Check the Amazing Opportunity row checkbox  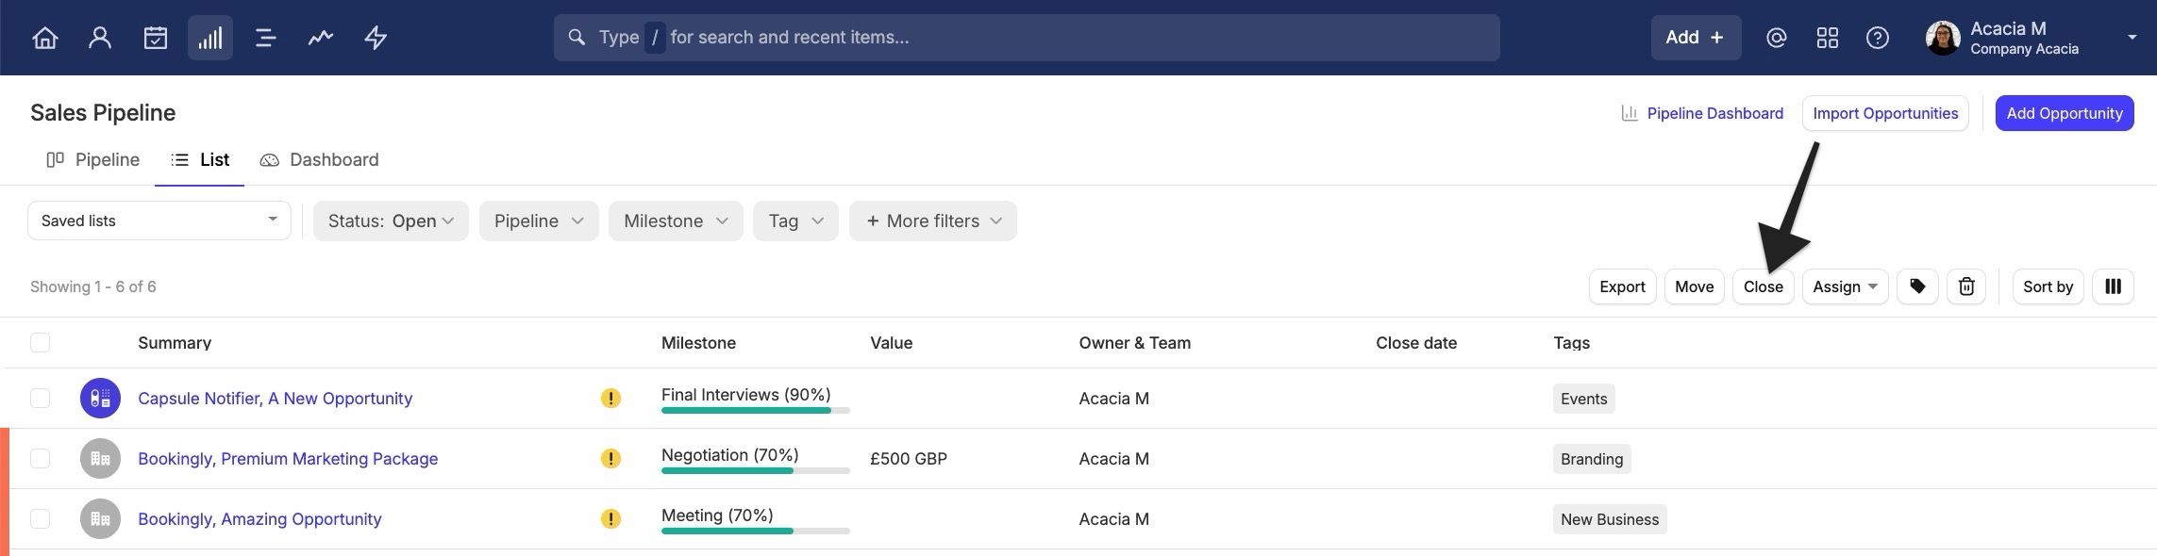pyautogui.click(x=40, y=518)
